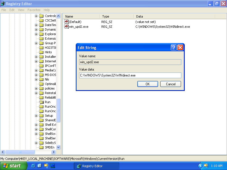The width and height of the screenshot is (227, 170).
Task: Click the tree pane's scroll right arrow
Action: pos(53,152)
